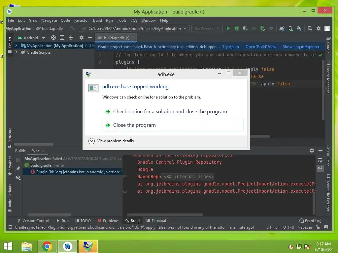Open the Refactor menu
Viewport: 338px width, 253px height.
click(82, 20)
